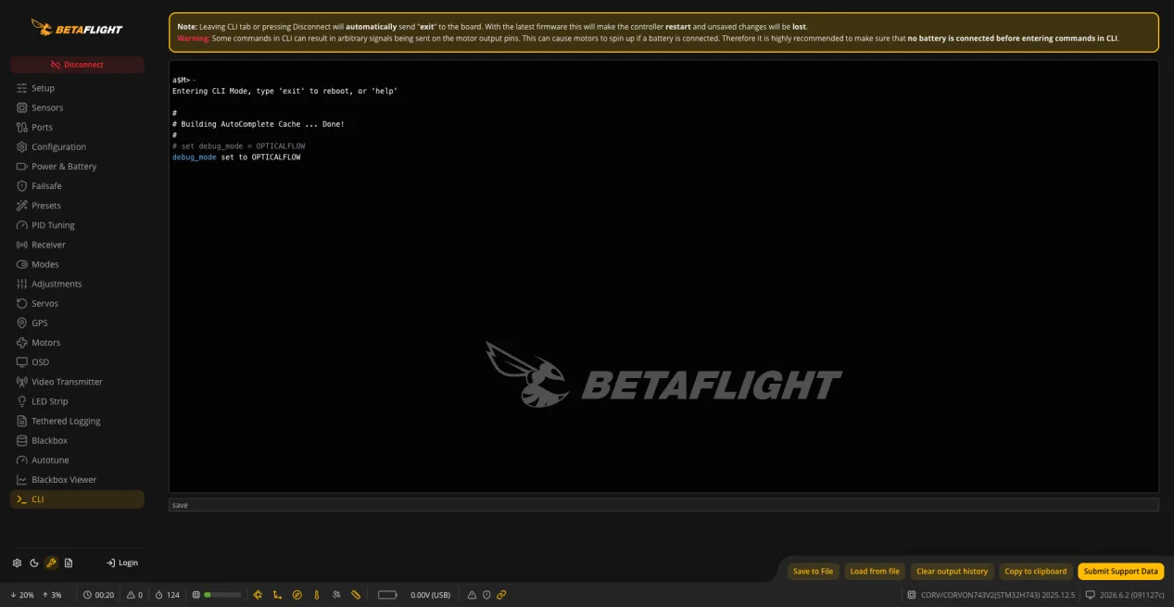The height and width of the screenshot is (607, 1174).
Task: Click the GPS satellite status icon
Action: pos(336,595)
